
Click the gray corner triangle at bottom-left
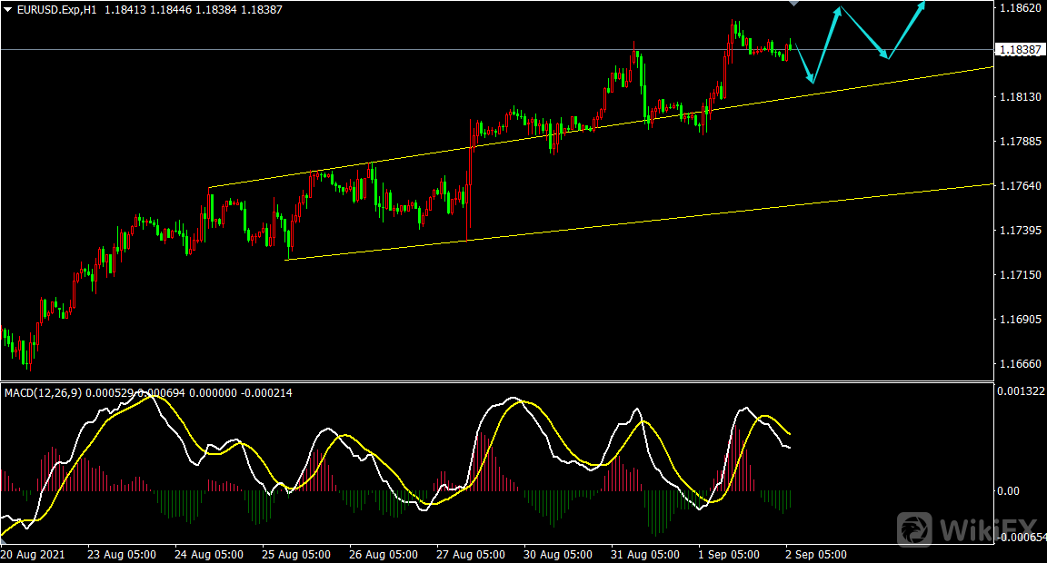pyautogui.click(x=5, y=540)
